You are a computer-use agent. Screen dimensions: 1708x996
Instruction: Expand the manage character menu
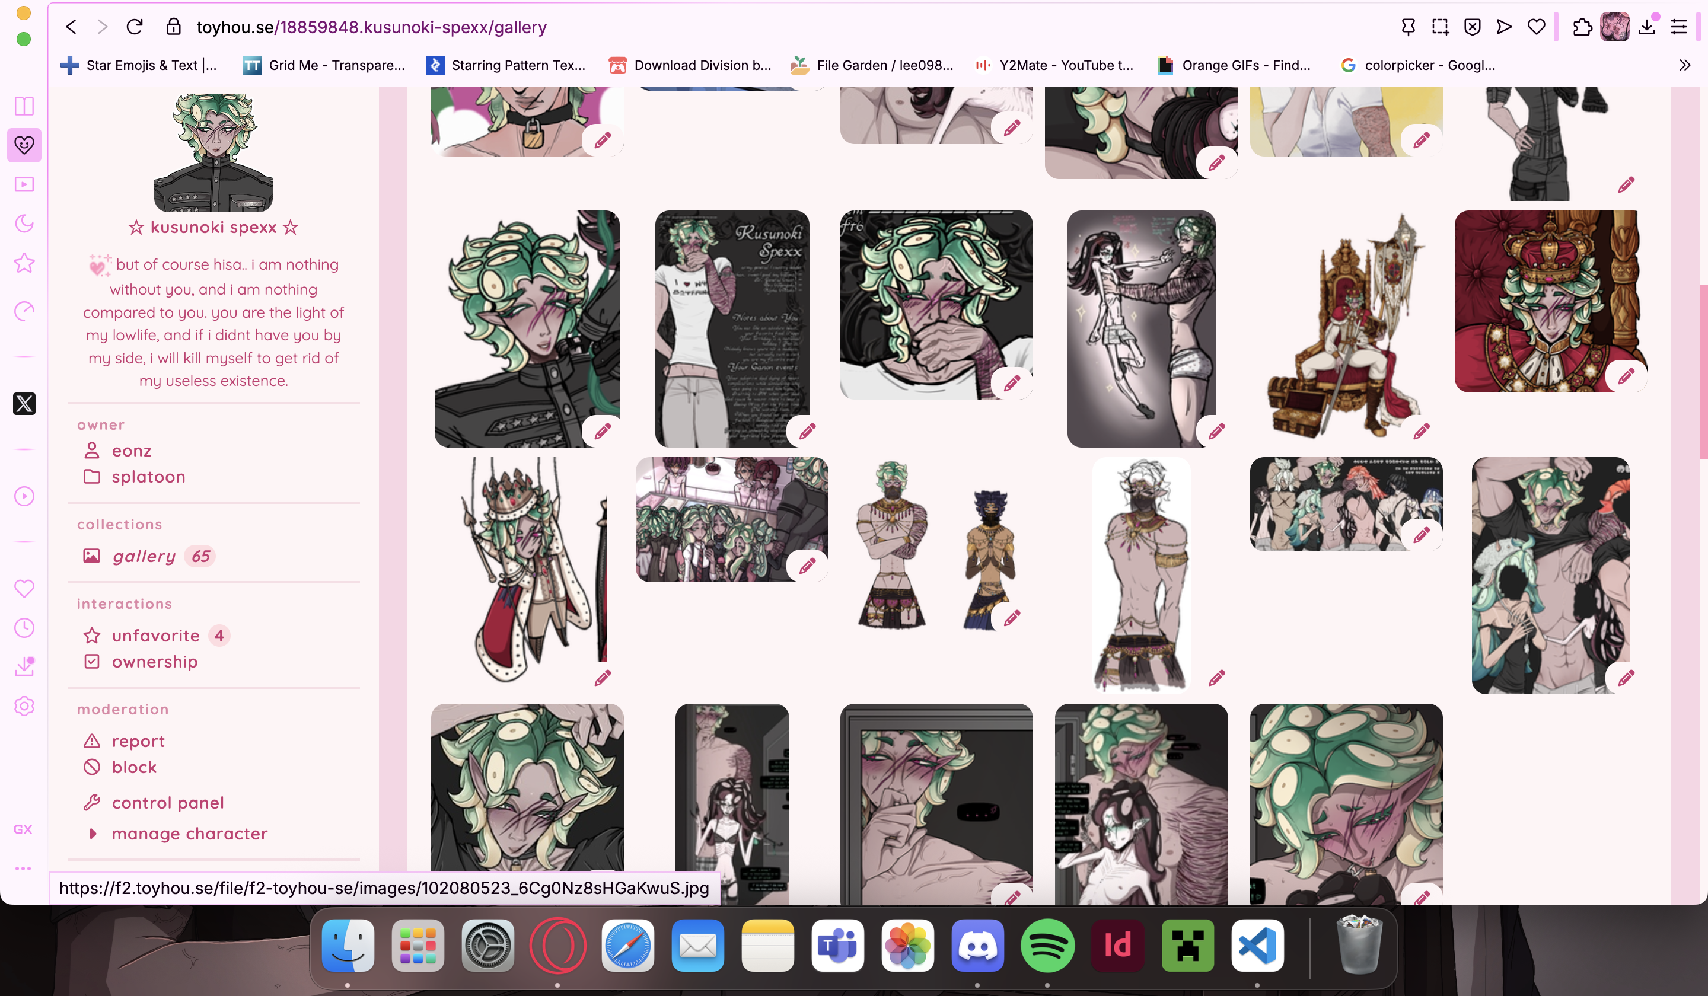click(x=189, y=834)
